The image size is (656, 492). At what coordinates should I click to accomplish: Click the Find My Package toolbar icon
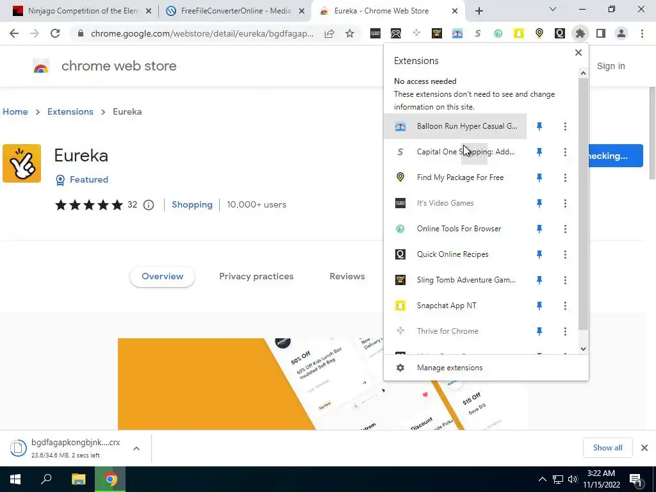click(x=539, y=33)
